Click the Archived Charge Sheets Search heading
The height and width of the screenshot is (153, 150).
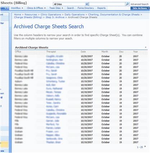pos(49,27)
